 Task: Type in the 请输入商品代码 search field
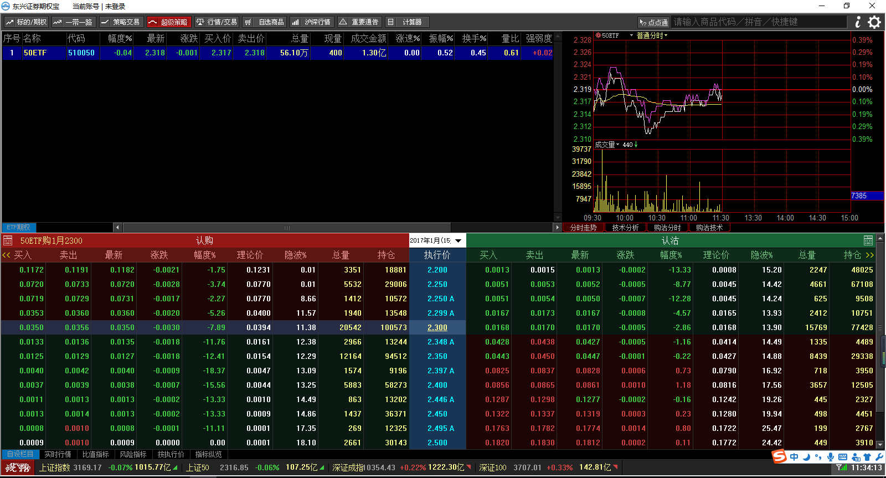759,22
